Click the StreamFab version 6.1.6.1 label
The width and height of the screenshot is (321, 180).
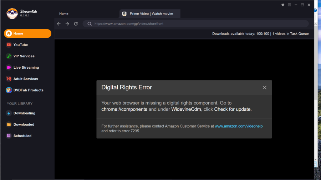(25, 16)
